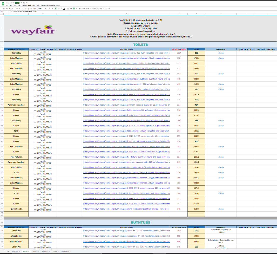This screenshot has height=254, width=277.
Task: Click the Create filter icon
Action: pos(104,9)
